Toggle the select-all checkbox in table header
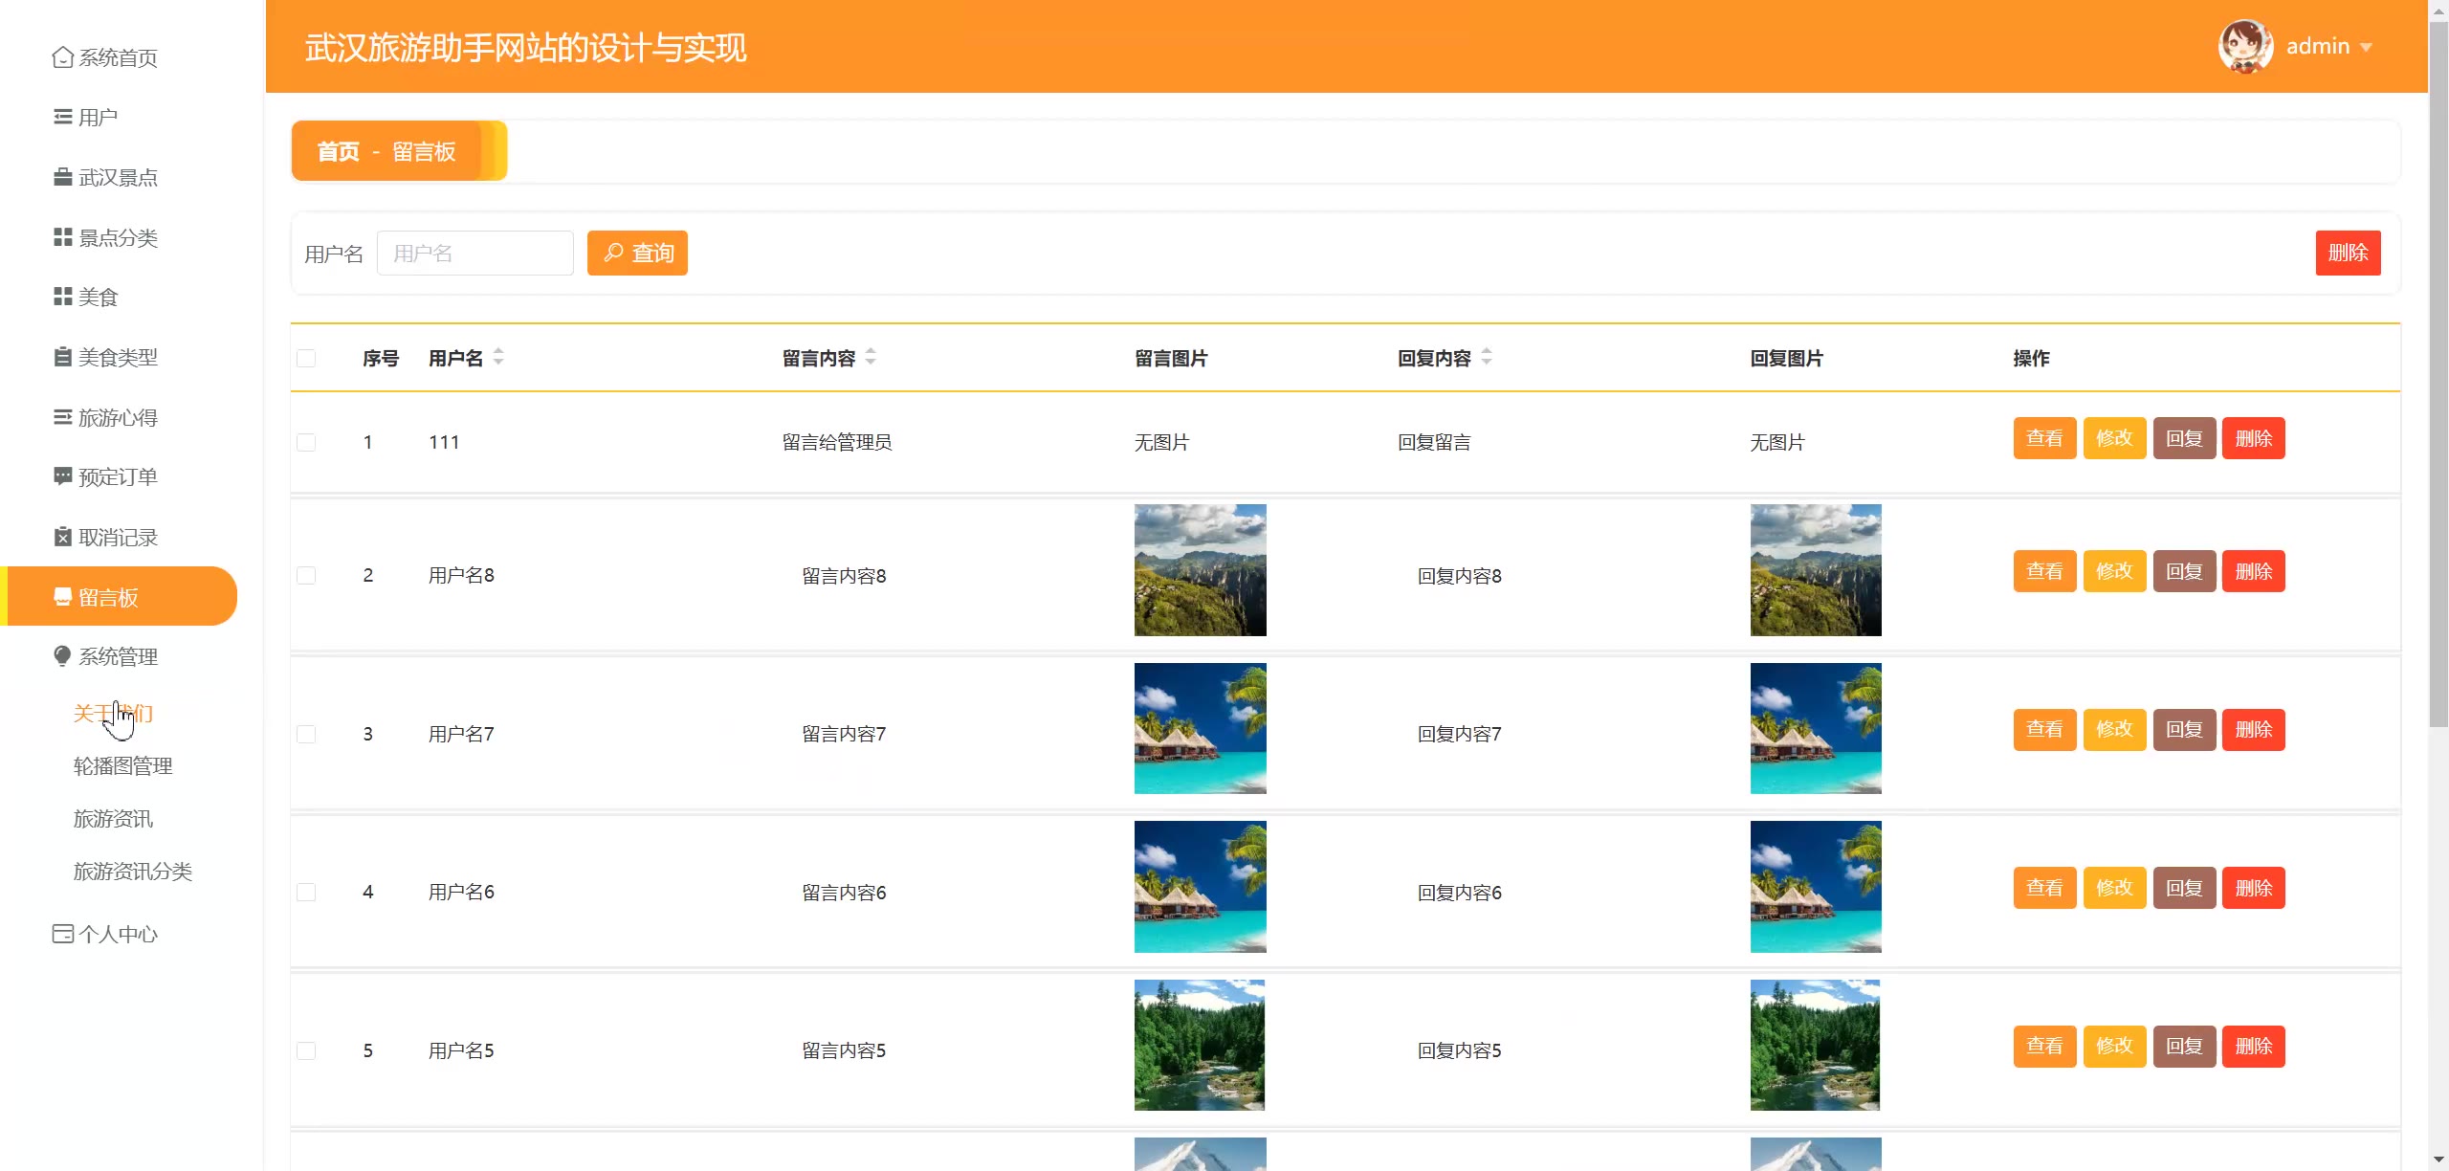2449x1171 pixels. click(306, 359)
